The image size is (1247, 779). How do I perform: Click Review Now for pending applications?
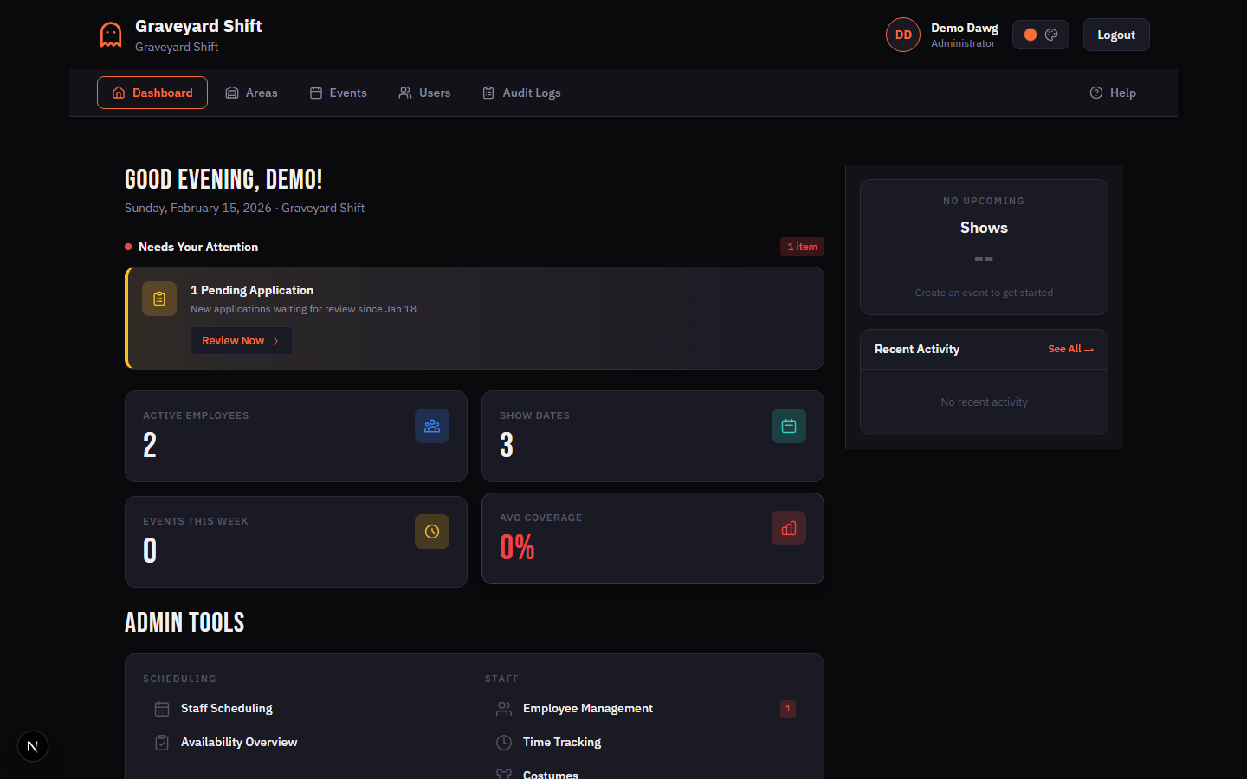241,340
